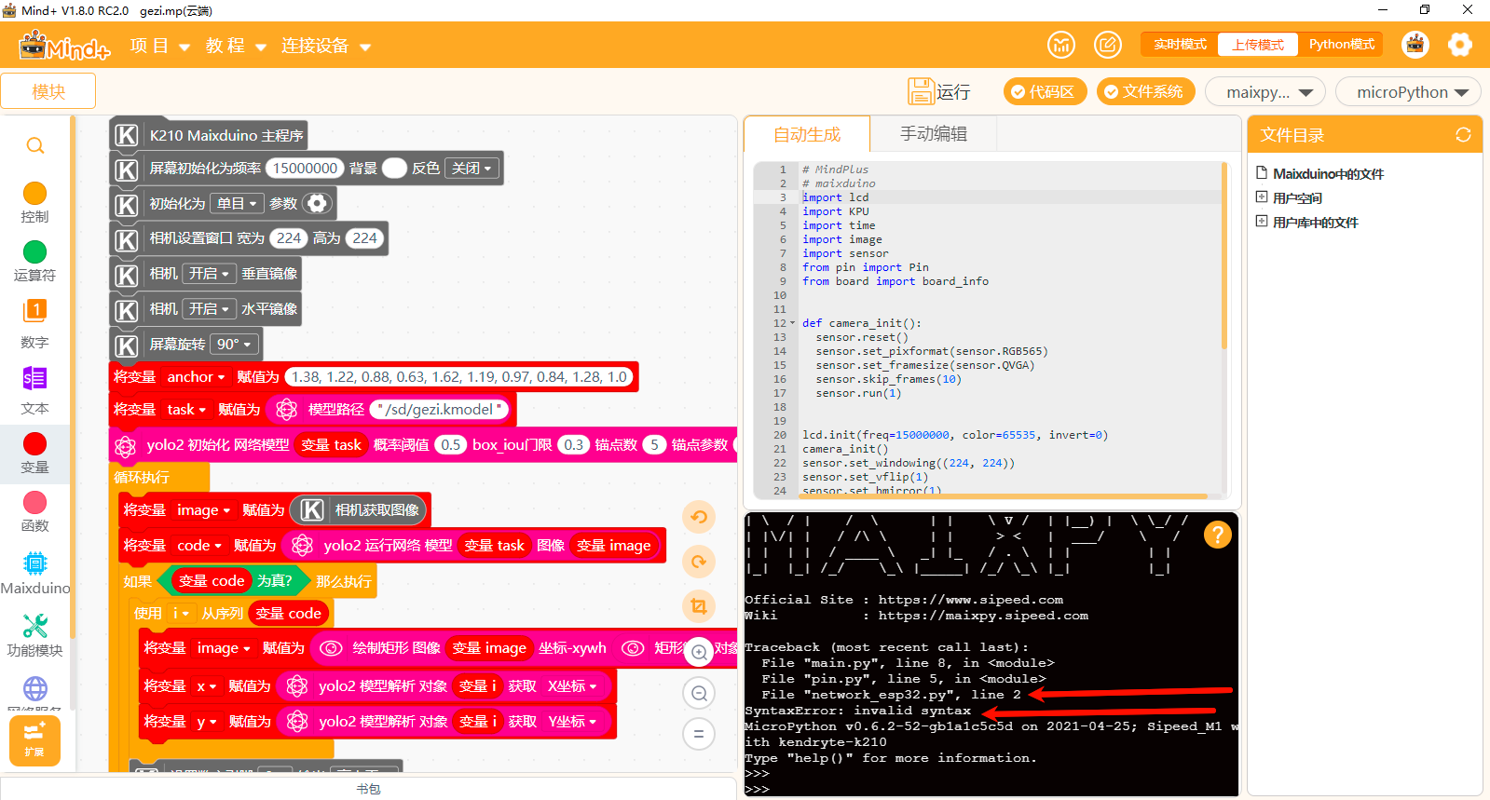This screenshot has height=800, width=1490.
Task: Reset workspace zoom with equals icon
Action: pos(699,734)
